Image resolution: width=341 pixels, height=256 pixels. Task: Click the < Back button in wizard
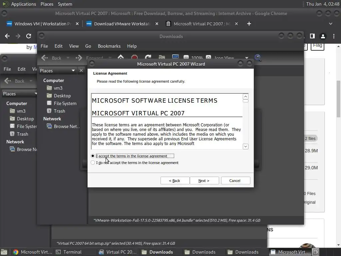(175, 181)
